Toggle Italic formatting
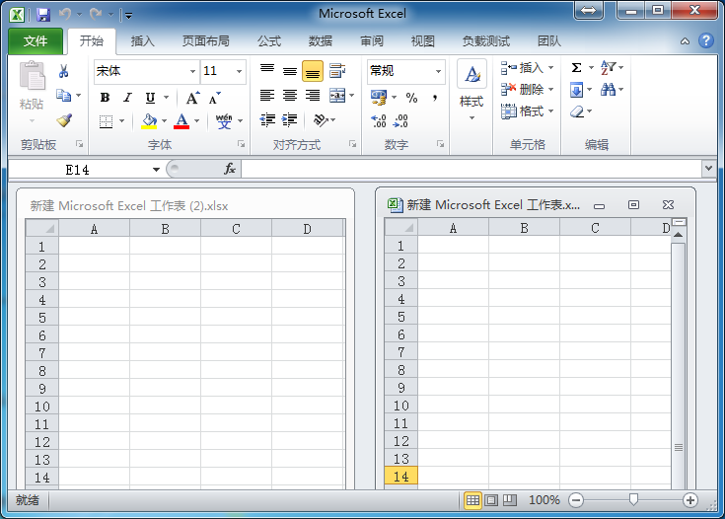Image resolution: width=725 pixels, height=519 pixels. click(x=127, y=98)
